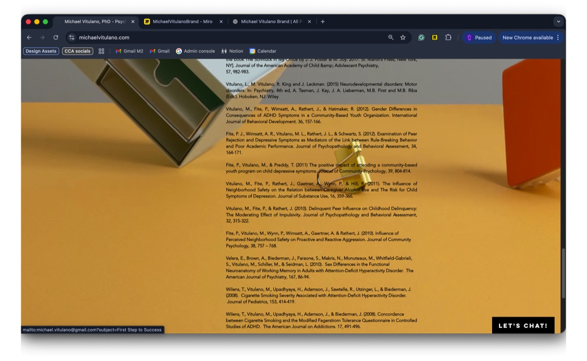Expand the tab search dropdown arrow

pos(559,21)
